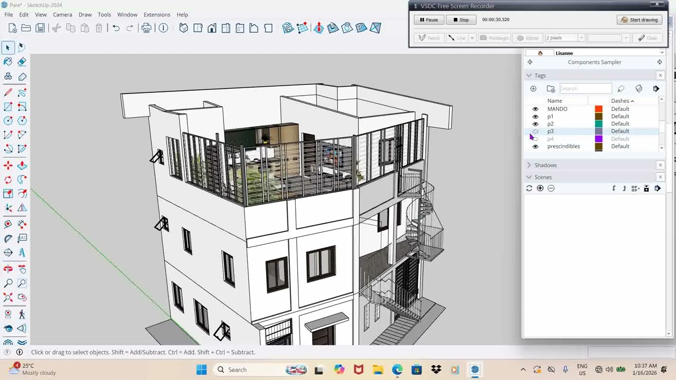Hide the p1 tag
The image size is (676, 380).
coord(536,117)
